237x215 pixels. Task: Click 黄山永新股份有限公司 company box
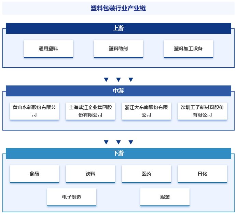pos(34,111)
